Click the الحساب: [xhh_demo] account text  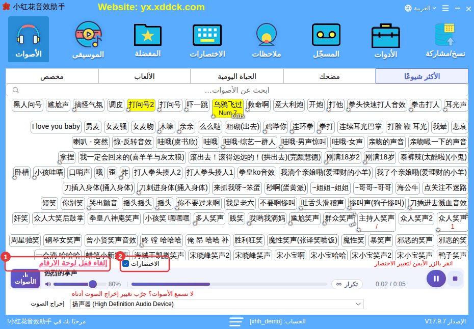[x=277, y=321]
